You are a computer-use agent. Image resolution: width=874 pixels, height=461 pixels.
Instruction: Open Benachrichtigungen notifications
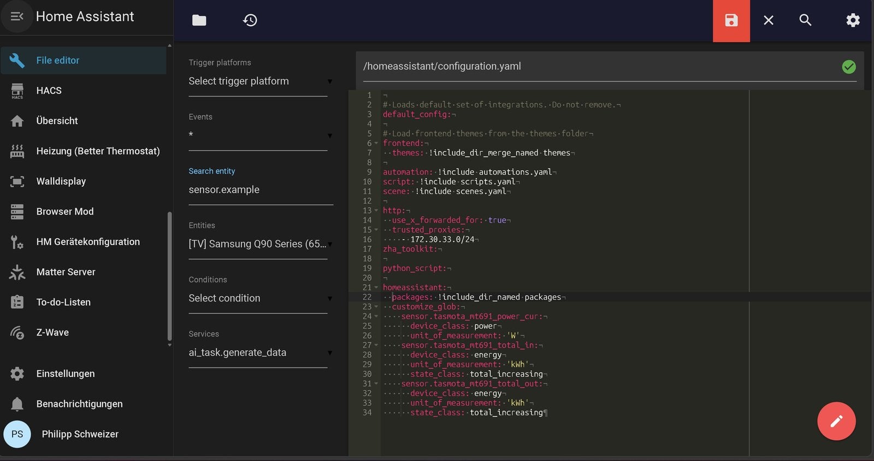click(x=84, y=404)
